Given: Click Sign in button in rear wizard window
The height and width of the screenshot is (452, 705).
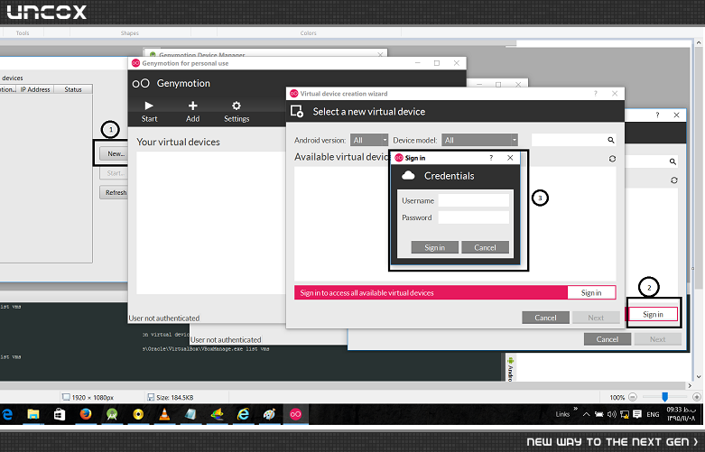Looking at the screenshot, I should 653,315.
